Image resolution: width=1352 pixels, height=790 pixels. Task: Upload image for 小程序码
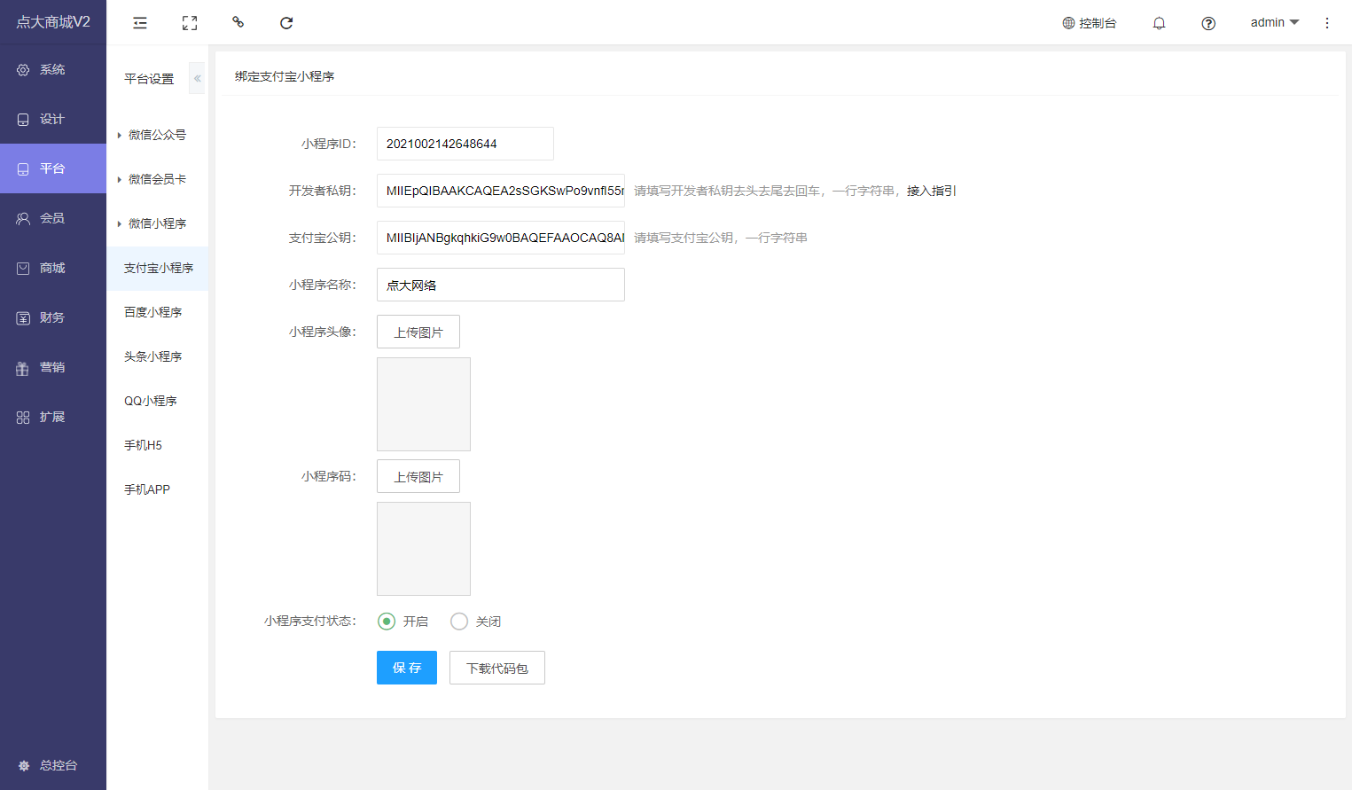click(x=418, y=476)
